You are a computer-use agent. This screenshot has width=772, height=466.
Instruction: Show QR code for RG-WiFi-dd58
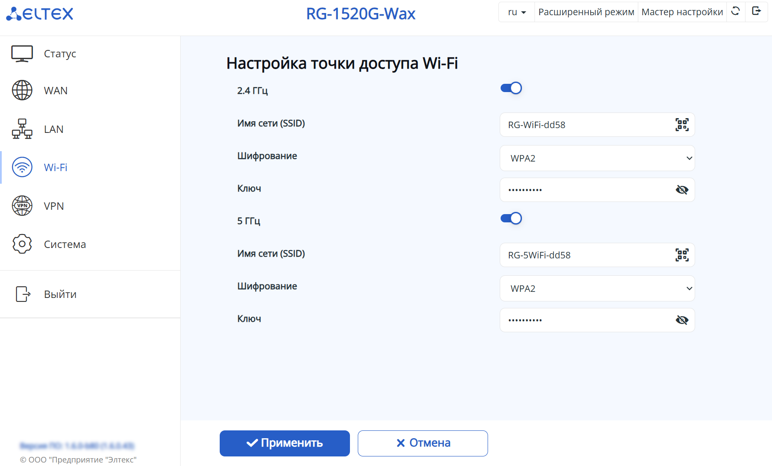coord(682,125)
